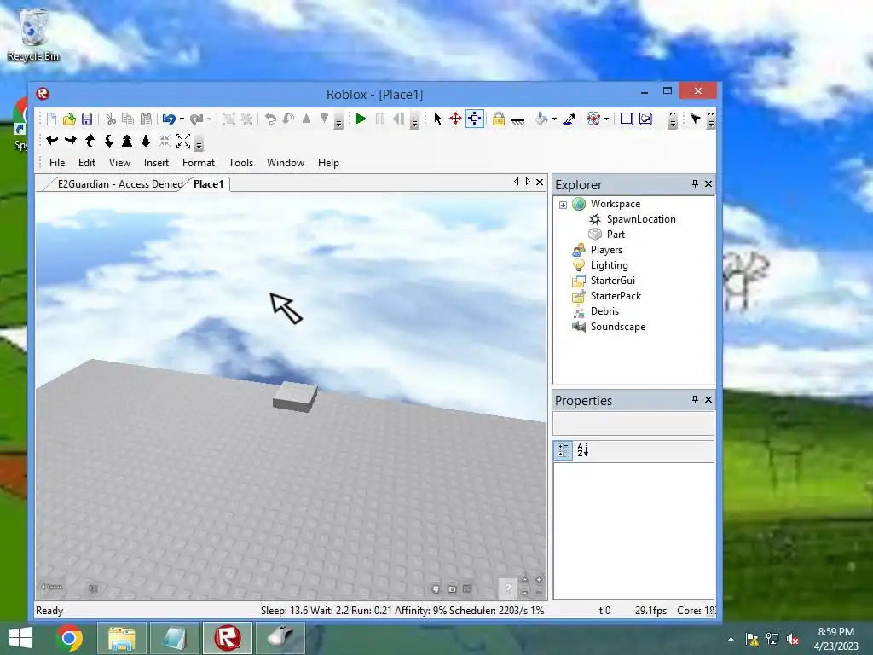This screenshot has width=873, height=655.
Task: Open the Window menu
Action: click(286, 163)
